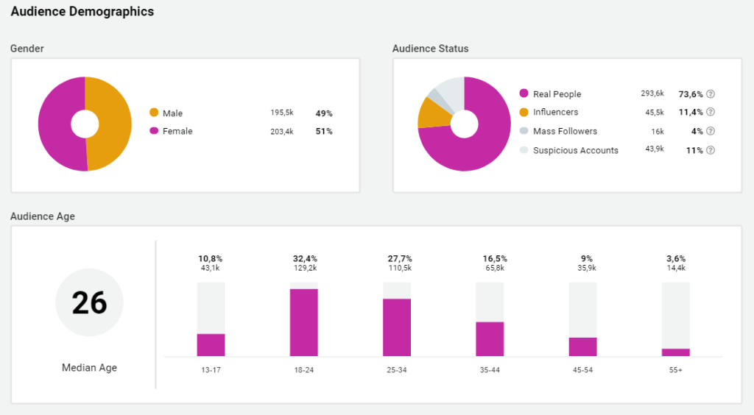The image size is (754, 415).
Task: Select the 35-44 age group bar
Action: coord(490,338)
